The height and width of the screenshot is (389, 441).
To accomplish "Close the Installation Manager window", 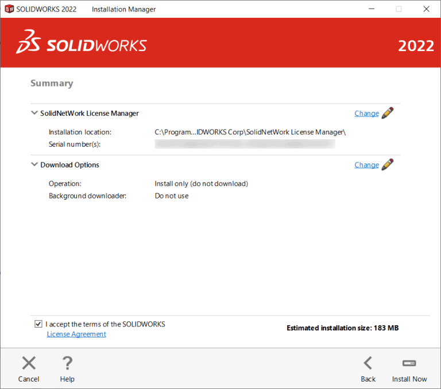I will tap(426, 9).
